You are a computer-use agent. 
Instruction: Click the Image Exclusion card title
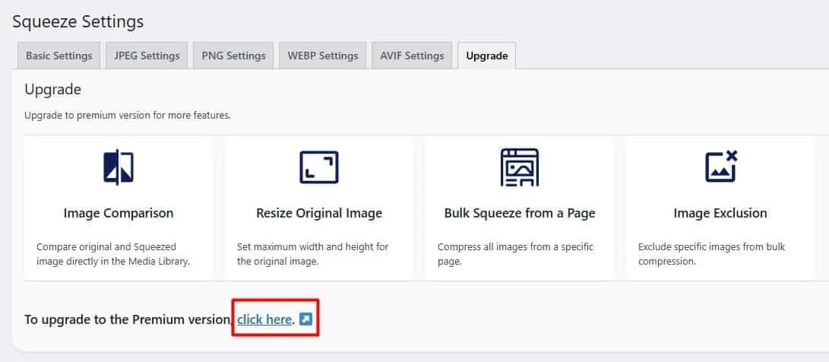(720, 213)
